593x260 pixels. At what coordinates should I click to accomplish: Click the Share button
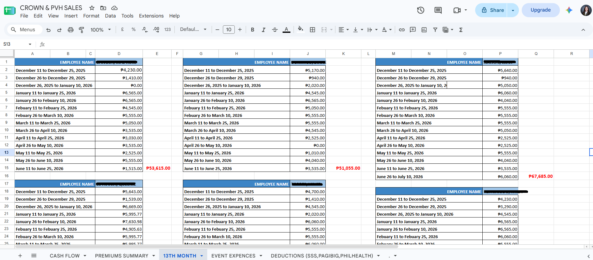(492, 10)
